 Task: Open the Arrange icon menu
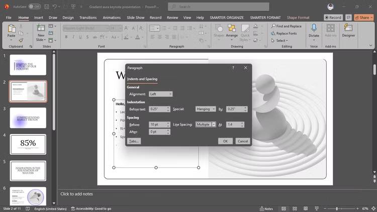pyautogui.click(x=232, y=29)
